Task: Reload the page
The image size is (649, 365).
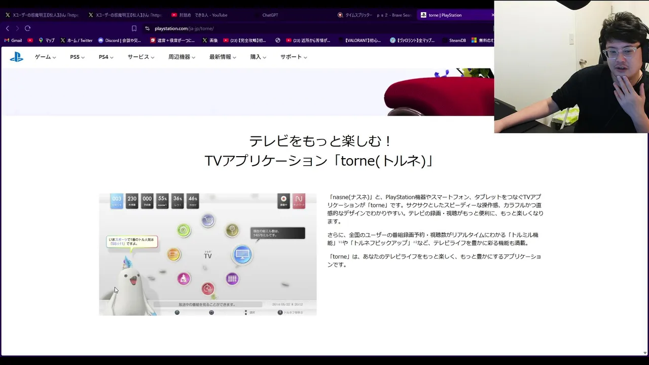Action: click(x=28, y=28)
